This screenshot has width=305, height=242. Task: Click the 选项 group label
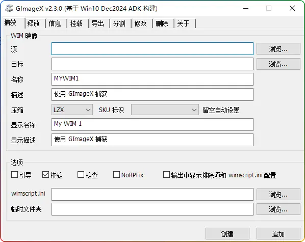pos(16,163)
